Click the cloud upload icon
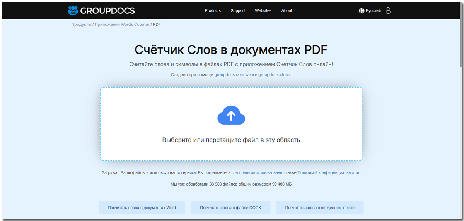464x221 pixels. [x=231, y=115]
